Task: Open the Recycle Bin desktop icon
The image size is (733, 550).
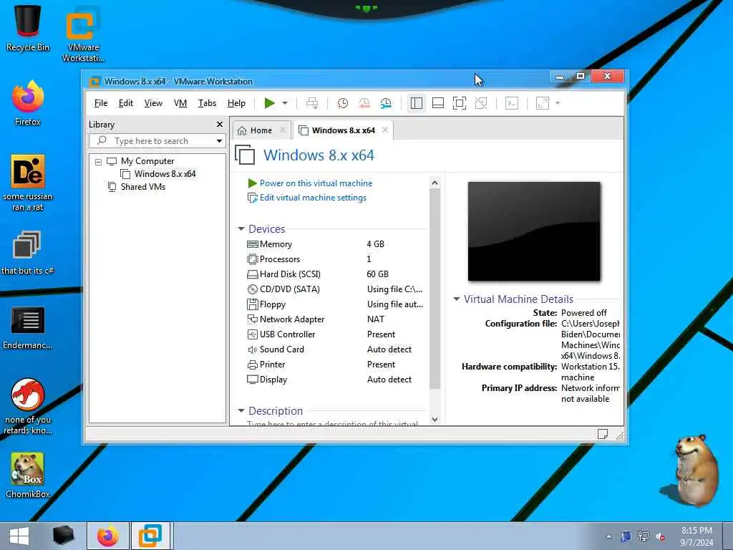Action: click(28, 27)
